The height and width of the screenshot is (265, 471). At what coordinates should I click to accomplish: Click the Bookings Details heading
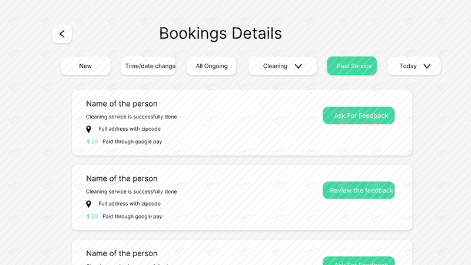pyautogui.click(x=220, y=34)
